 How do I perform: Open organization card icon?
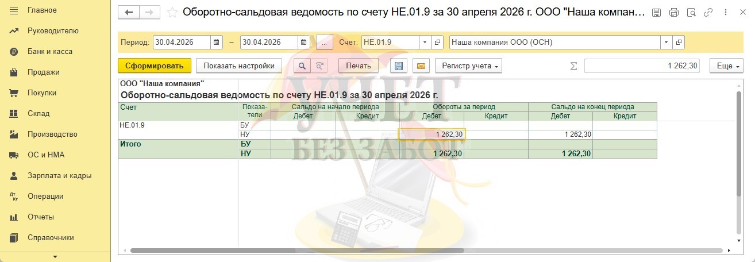coord(679,43)
